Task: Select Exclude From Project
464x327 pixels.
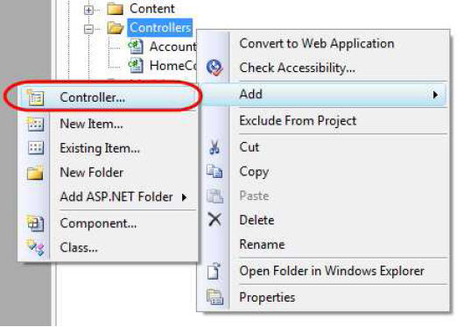Action: pyautogui.click(x=298, y=121)
